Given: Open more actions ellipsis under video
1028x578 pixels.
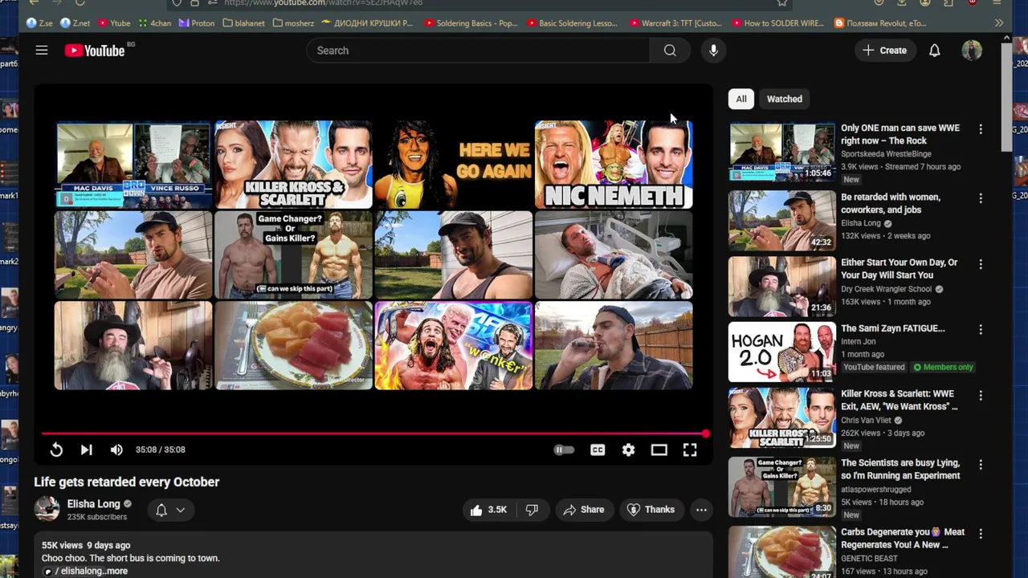Looking at the screenshot, I should coord(701,510).
